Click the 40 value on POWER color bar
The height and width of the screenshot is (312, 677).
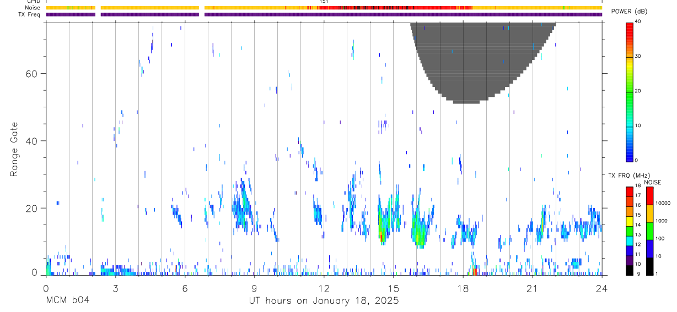tap(638, 22)
